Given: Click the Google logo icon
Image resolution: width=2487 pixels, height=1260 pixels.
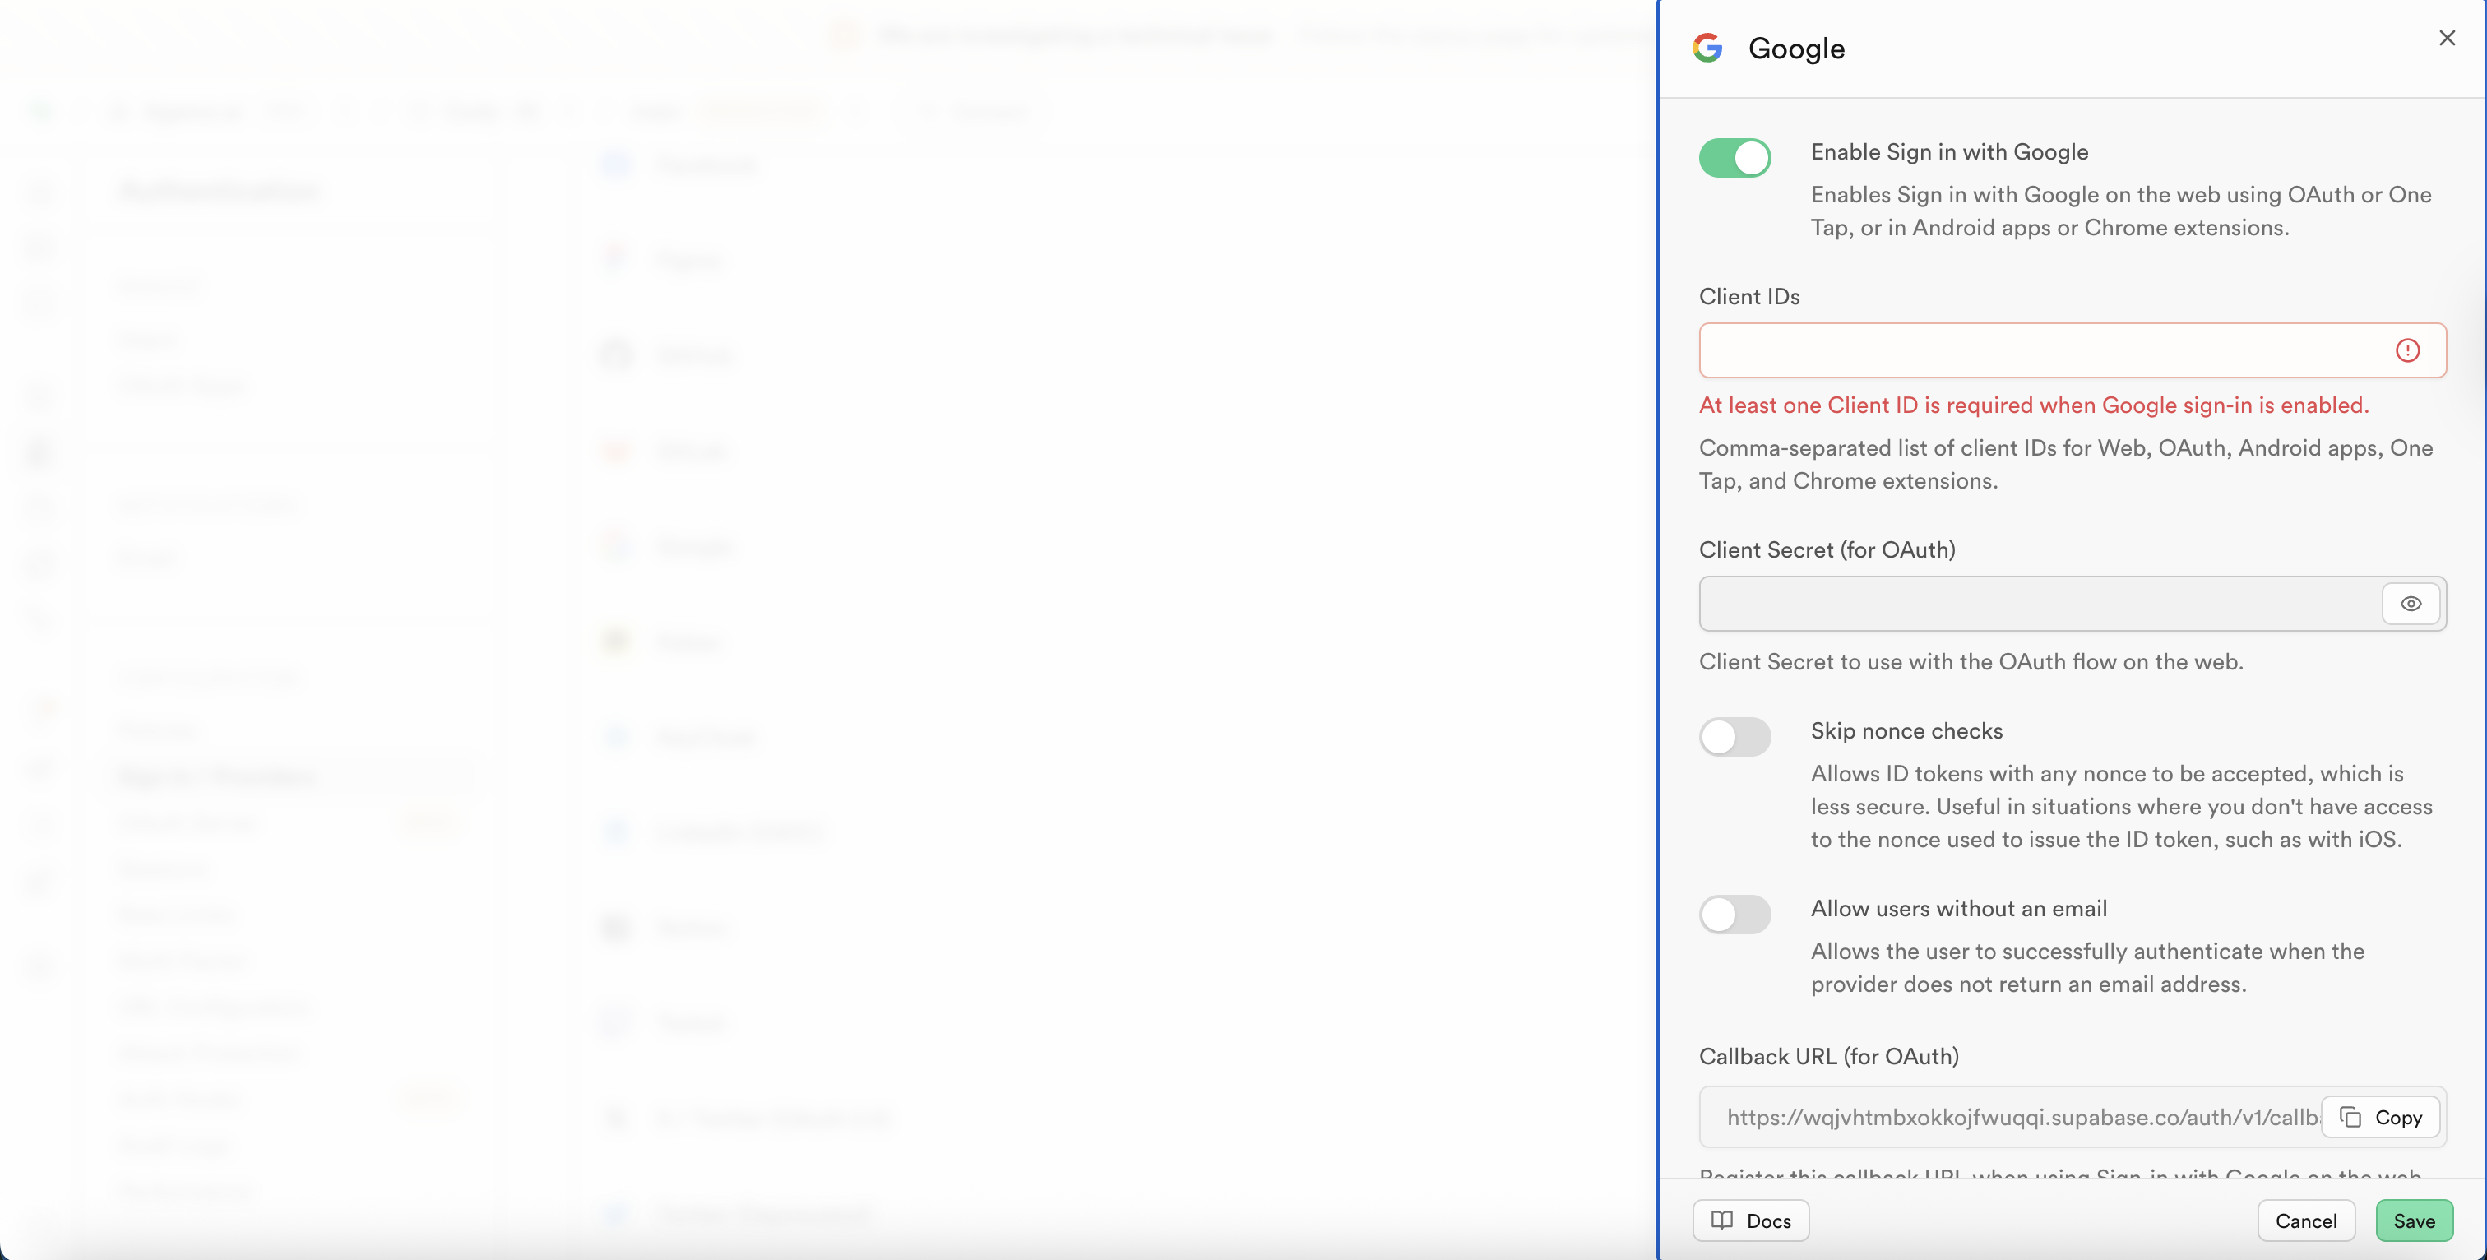Looking at the screenshot, I should [x=1707, y=48].
